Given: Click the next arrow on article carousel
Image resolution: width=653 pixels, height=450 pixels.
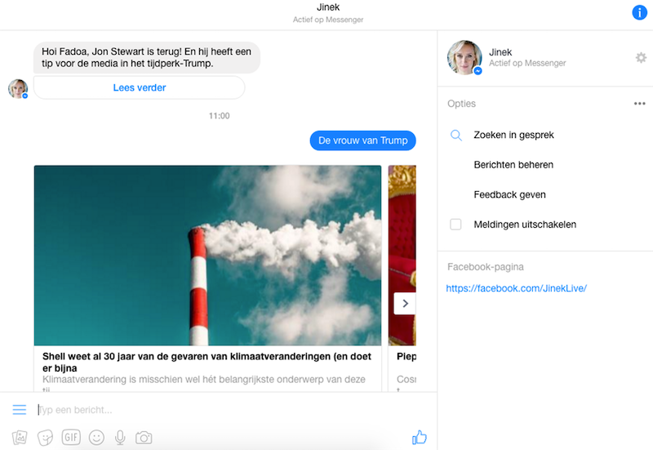Looking at the screenshot, I should point(405,303).
